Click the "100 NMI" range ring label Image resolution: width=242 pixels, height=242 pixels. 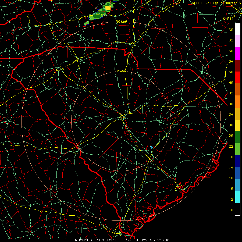pyautogui.click(x=121, y=22)
